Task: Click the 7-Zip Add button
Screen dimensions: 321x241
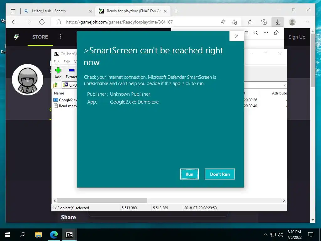Action: click(58, 73)
